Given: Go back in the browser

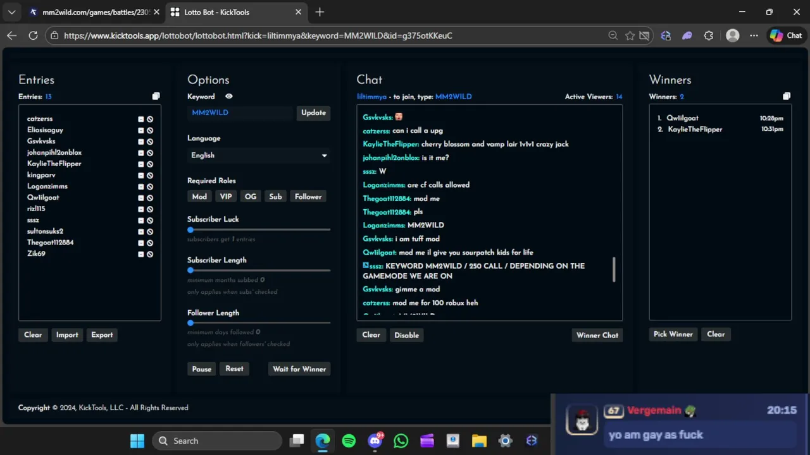Looking at the screenshot, I should click(11, 35).
